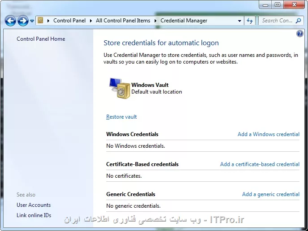
Task: Expand the arrow after Control Panel breadcrumb
Action: tap(91, 21)
